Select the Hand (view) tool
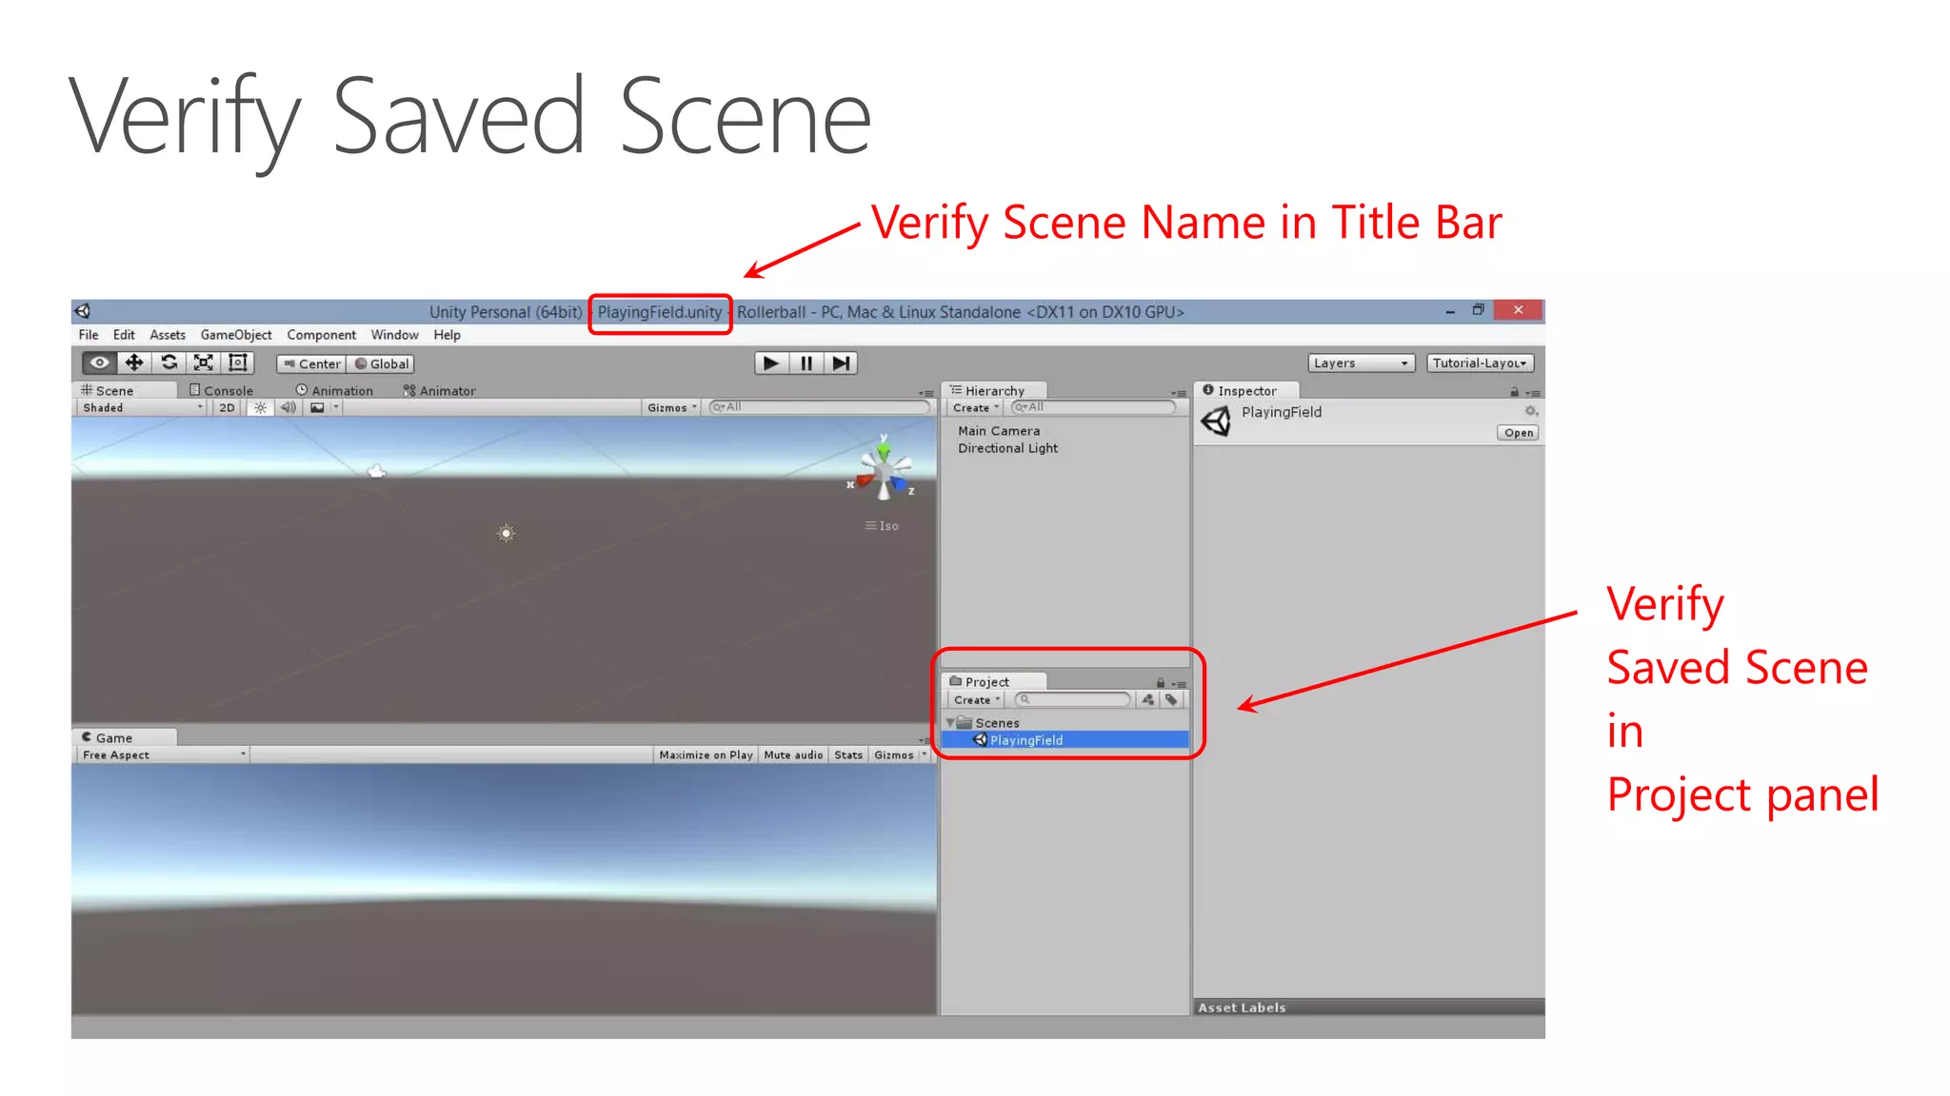Screen dimensions: 1950x1096 [x=99, y=362]
